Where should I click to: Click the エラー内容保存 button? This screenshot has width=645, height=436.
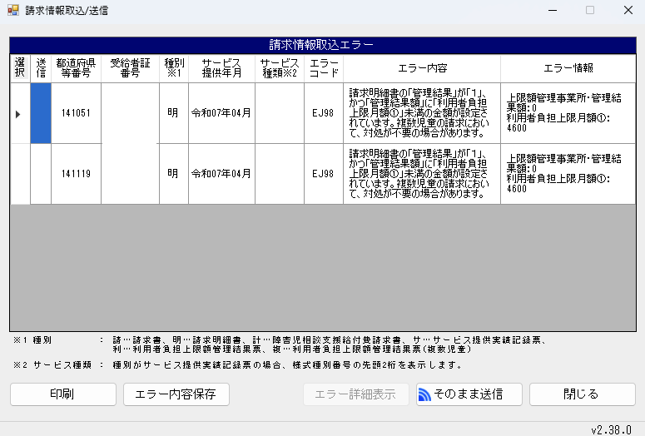[x=176, y=394]
